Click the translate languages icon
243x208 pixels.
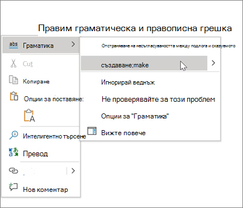[x=13, y=152]
